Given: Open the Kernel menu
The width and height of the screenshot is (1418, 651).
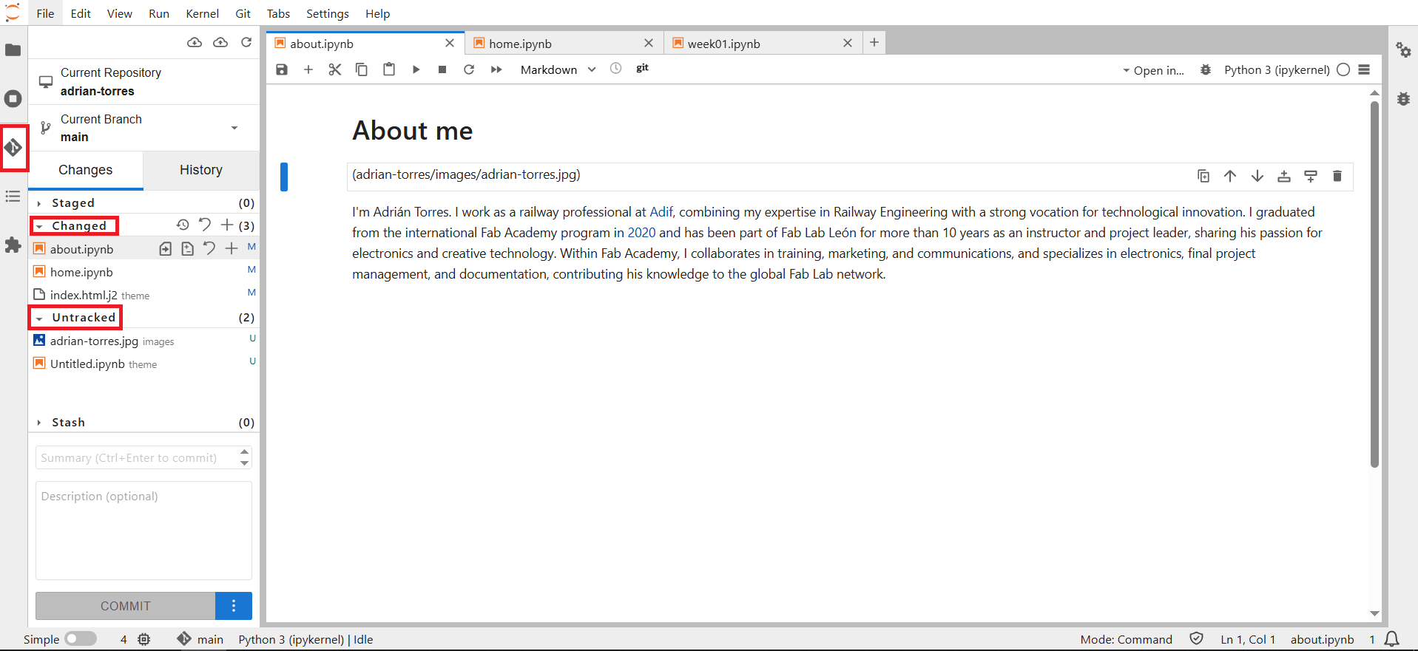Looking at the screenshot, I should tap(202, 13).
